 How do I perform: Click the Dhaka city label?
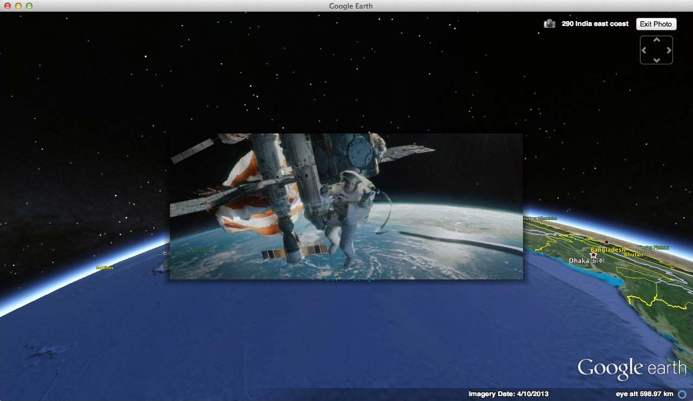pos(578,260)
